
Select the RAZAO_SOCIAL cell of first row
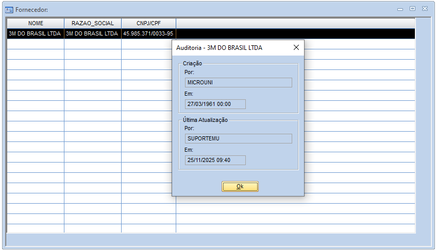pyautogui.click(x=93, y=34)
